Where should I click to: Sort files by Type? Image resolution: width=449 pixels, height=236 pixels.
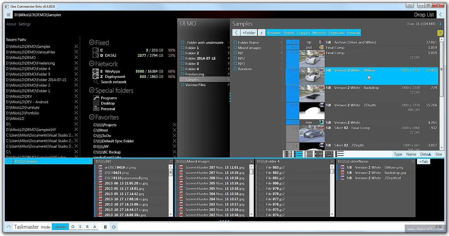[398, 154]
